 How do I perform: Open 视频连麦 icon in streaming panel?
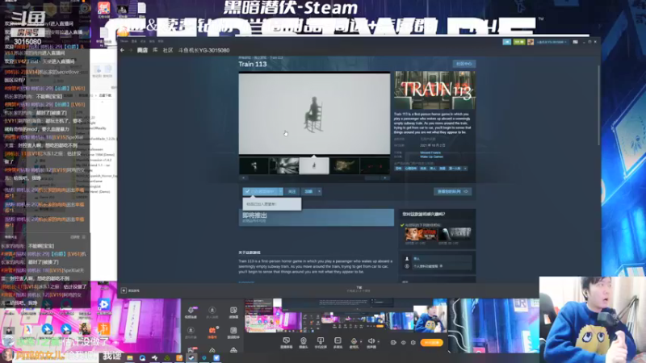191,312
